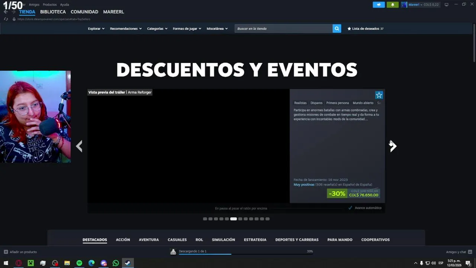Open the Ayuda menu
476x268 pixels.
point(64,5)
